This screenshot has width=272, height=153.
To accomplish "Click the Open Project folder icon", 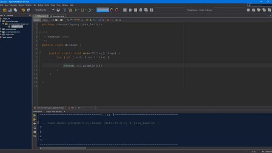I will click(x=5, y=10).
